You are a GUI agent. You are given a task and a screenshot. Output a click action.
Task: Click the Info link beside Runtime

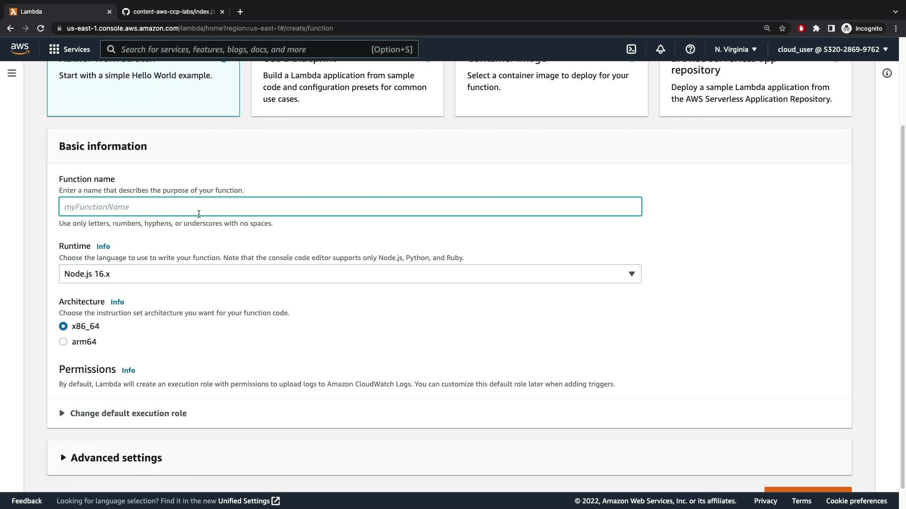[x=103, y=246]
